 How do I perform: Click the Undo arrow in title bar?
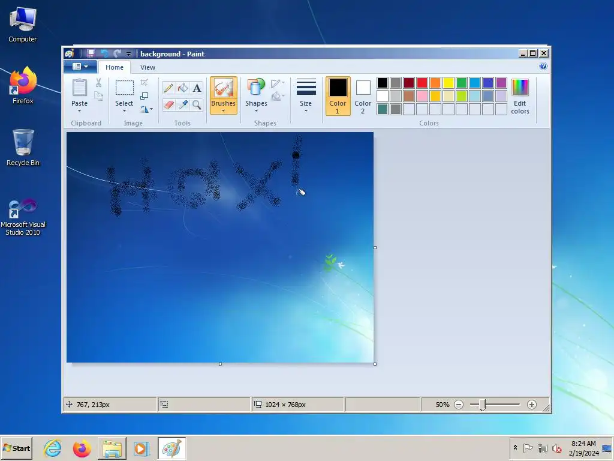point(104,53)
